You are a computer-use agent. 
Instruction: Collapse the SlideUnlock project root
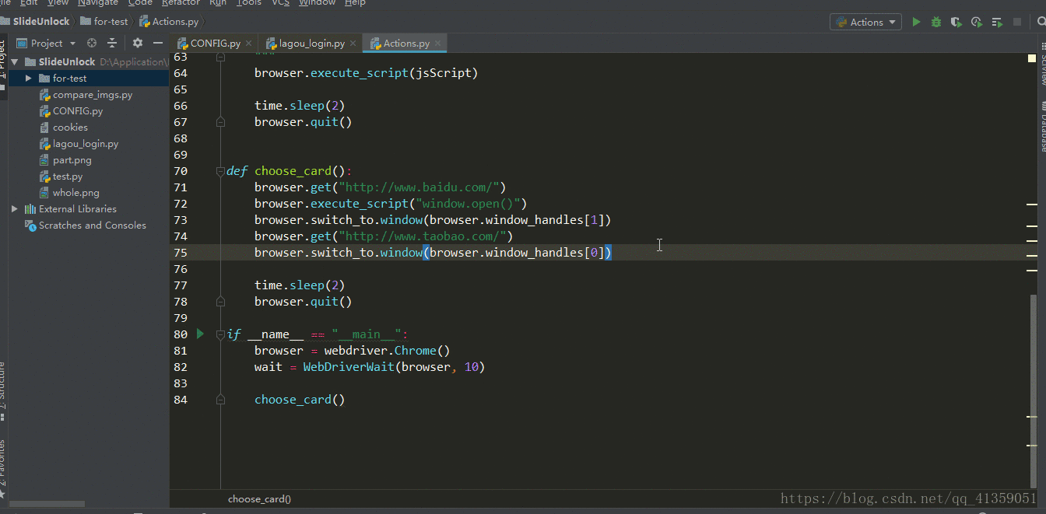point(15,61)
